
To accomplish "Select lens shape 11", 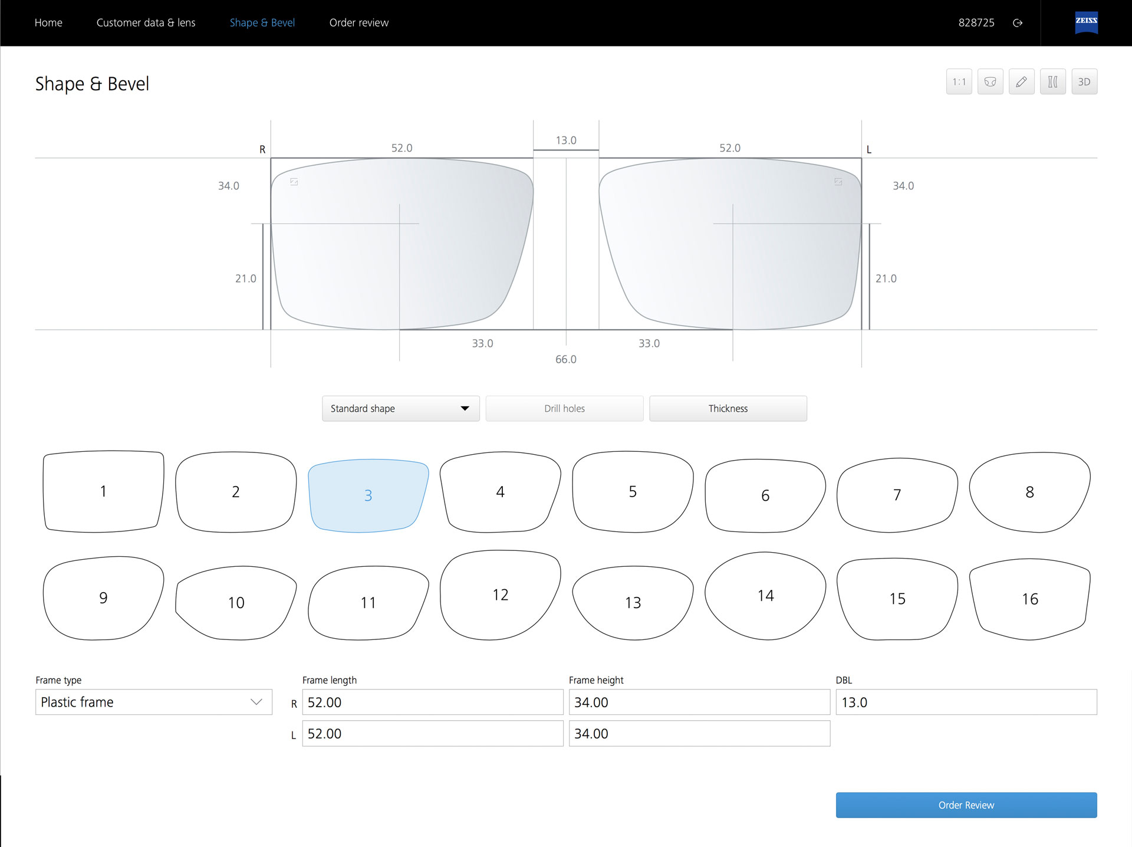I will point(368,603).
